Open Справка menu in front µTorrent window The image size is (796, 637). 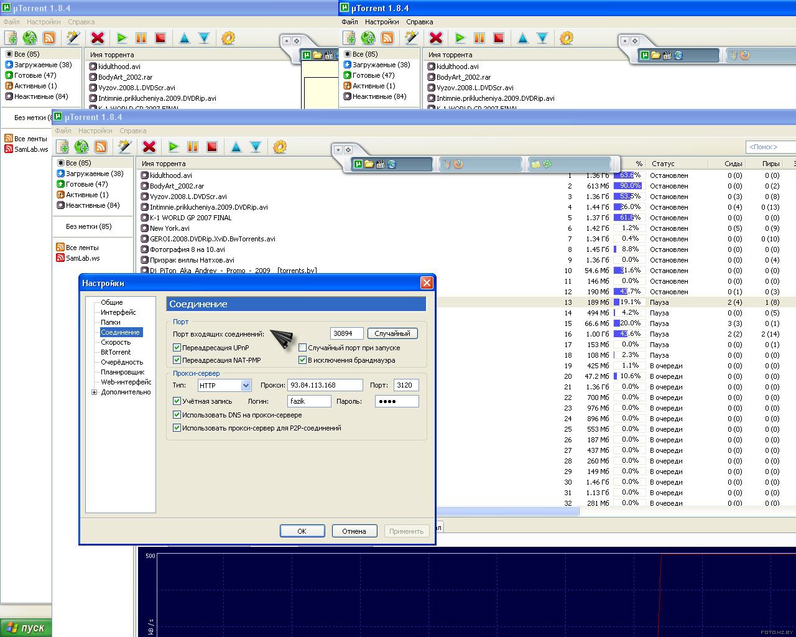coord(132,131)
